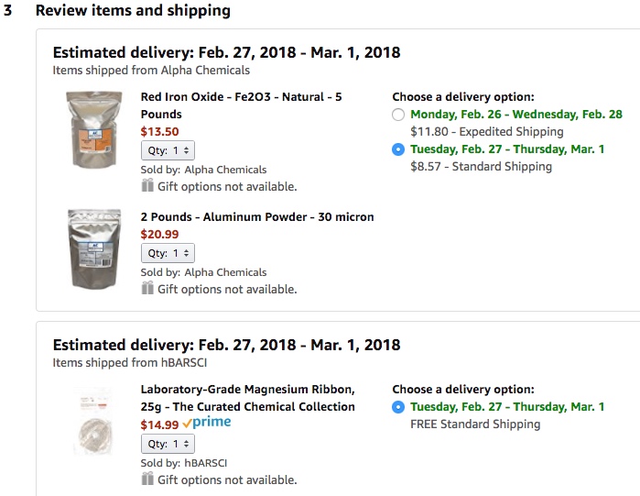Viewport: 640px width, 496px height.
Task: Open Qty dropdown for Aluminum Powder
Action: pyautogui.click(x=168, y=253)
